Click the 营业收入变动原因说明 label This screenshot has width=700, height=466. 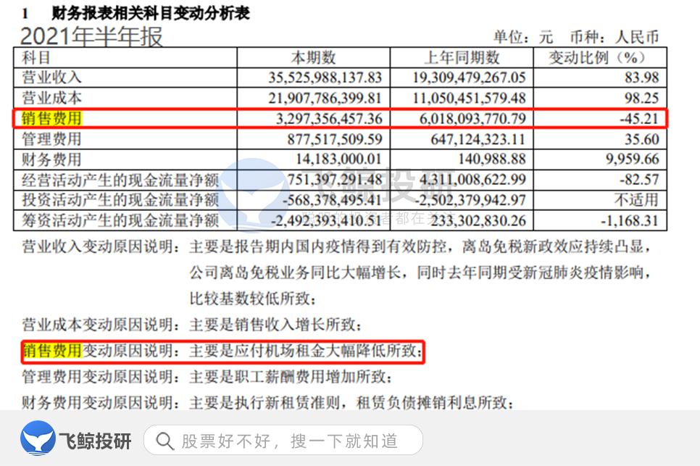101,246
